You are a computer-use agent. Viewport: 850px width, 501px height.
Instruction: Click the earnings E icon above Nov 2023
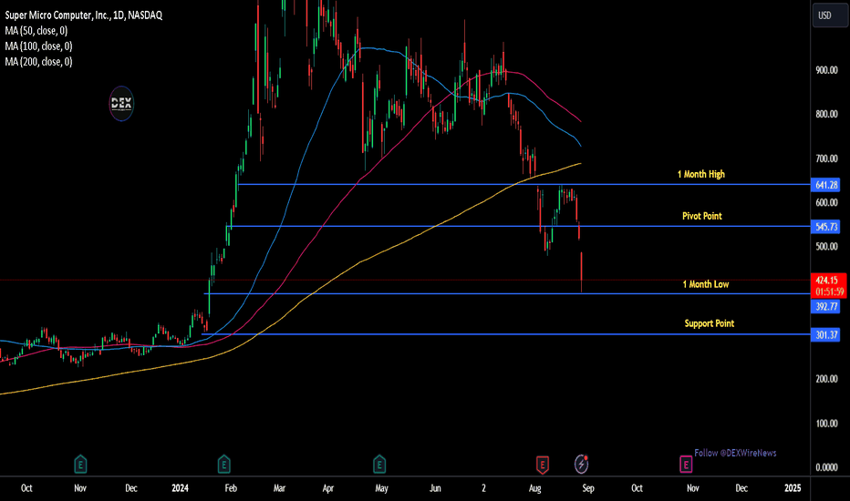tap(80, 465)
